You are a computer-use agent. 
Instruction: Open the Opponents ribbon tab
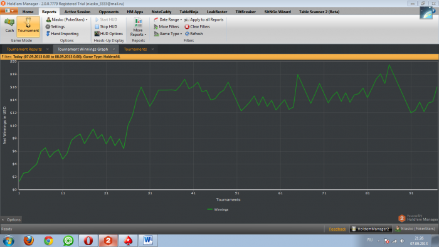coord(108,12)
